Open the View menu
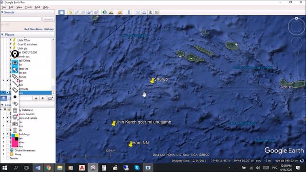The image size is (306, 172). pos(19,7)
